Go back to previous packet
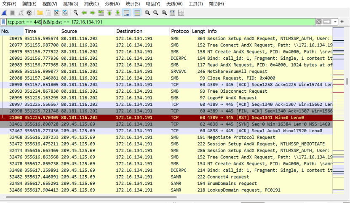This screenshot has height=203, width=350. pos(84,13)
